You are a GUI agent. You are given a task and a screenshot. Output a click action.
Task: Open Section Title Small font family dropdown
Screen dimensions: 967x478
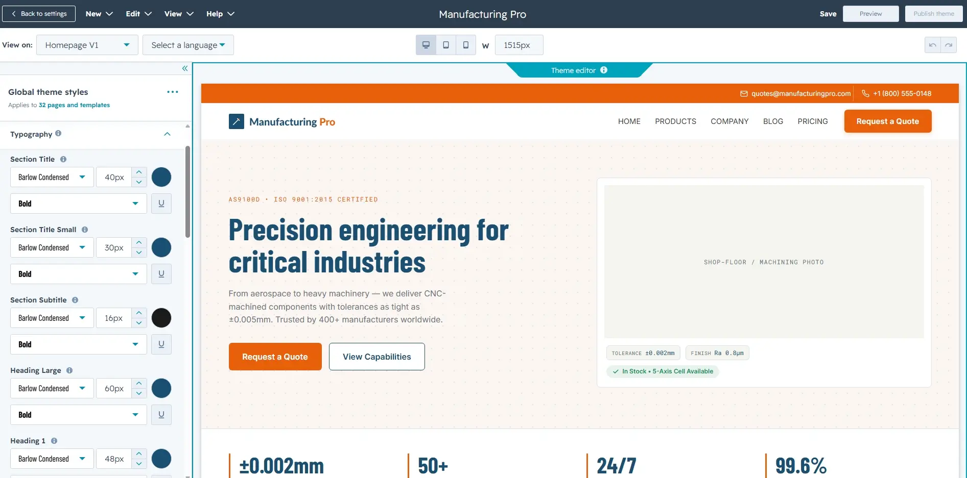pyautogui.click(x=52, y=247)
